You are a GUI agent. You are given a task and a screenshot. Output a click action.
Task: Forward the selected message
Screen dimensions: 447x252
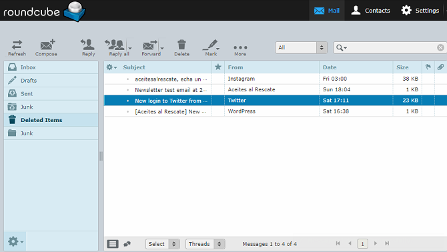[150, 47]
